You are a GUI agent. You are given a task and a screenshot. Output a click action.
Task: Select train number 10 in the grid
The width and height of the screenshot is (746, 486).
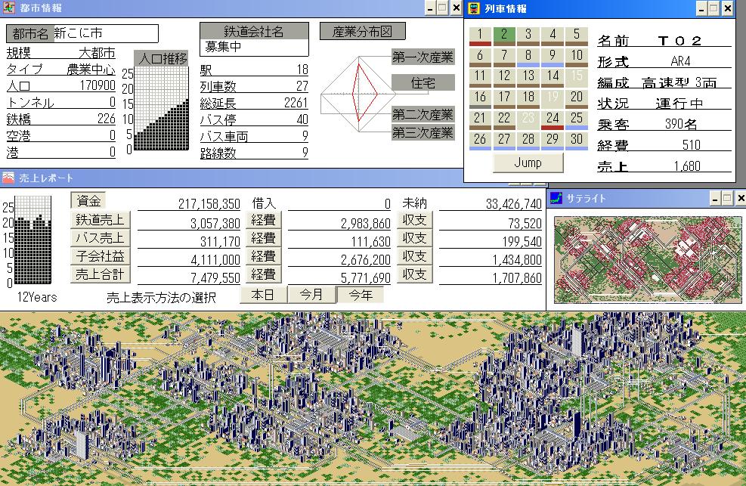(x=577, y=57)
